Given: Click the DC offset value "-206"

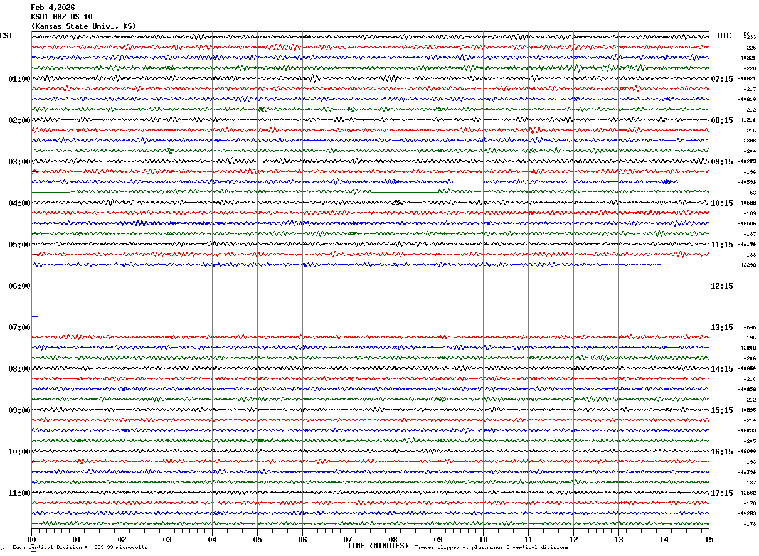Looking at the screenshot, I should click(x=750, y=358).
